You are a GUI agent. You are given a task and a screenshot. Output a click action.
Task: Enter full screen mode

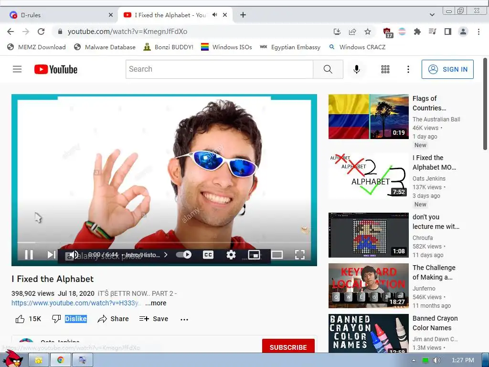(x=300, y=255)
